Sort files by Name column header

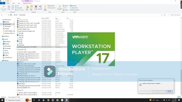[18, 18]
